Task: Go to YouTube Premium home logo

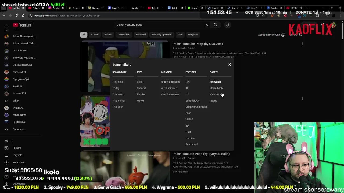Action: click(x=22, y=25)
